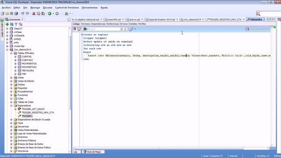Click the editor horizontal scrollbar

coord(159,148)
